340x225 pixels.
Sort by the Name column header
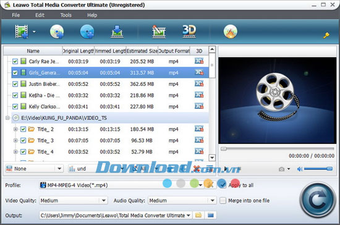pyautogui.click(x=33, y=51)
